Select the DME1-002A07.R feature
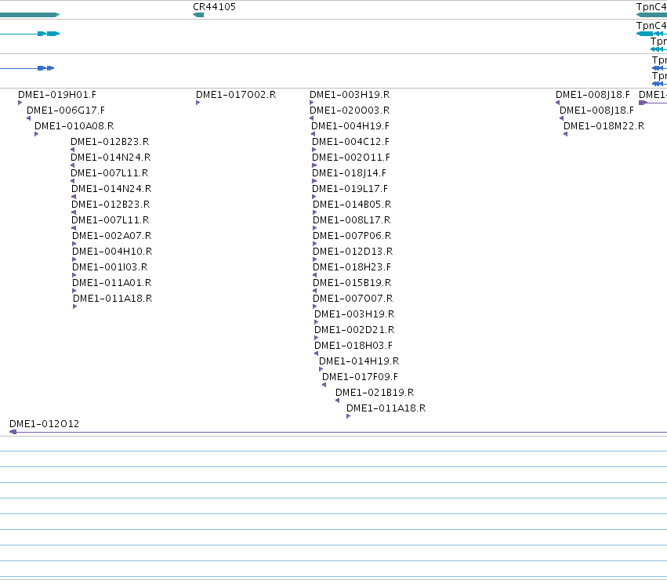Viewport: 667px width, 580px height. click(x=111, y=236)
